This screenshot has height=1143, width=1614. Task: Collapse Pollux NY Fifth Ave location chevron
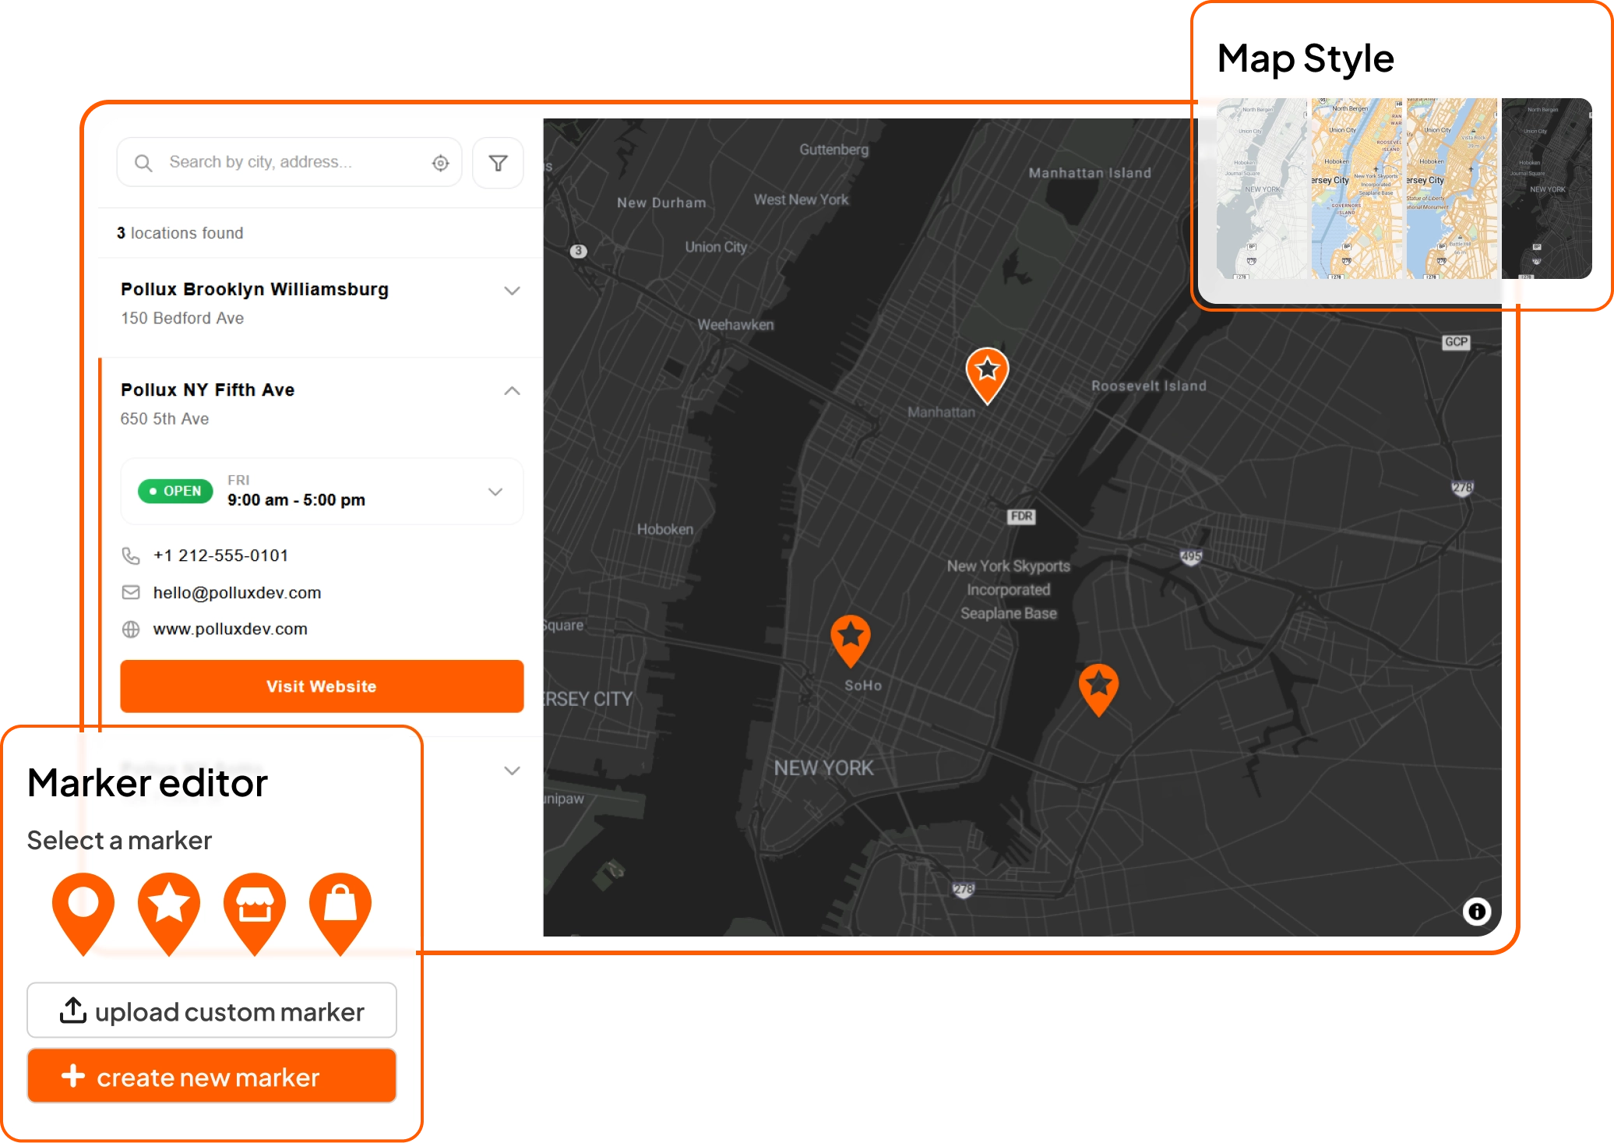point(512,391)
